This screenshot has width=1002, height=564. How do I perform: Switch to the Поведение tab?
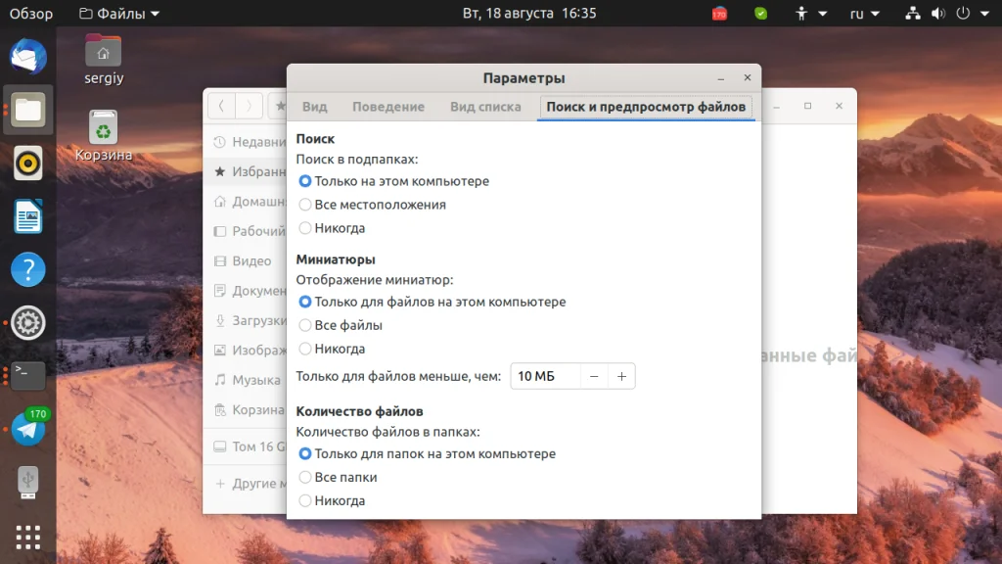[388, 107]
